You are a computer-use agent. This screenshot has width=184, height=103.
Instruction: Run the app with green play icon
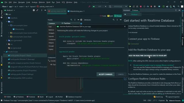point(130,7)
